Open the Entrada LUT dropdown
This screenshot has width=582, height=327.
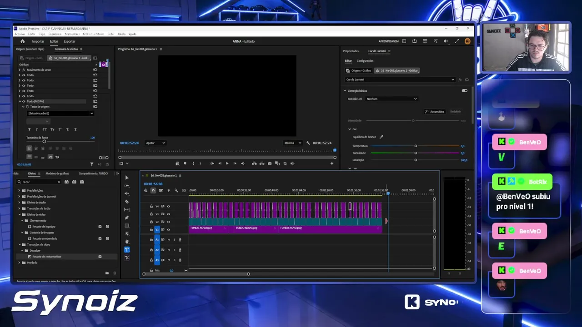pos(391,99)
